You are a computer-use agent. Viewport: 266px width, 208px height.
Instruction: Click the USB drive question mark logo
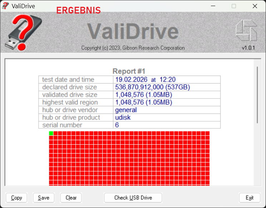[x=23, y=32]
